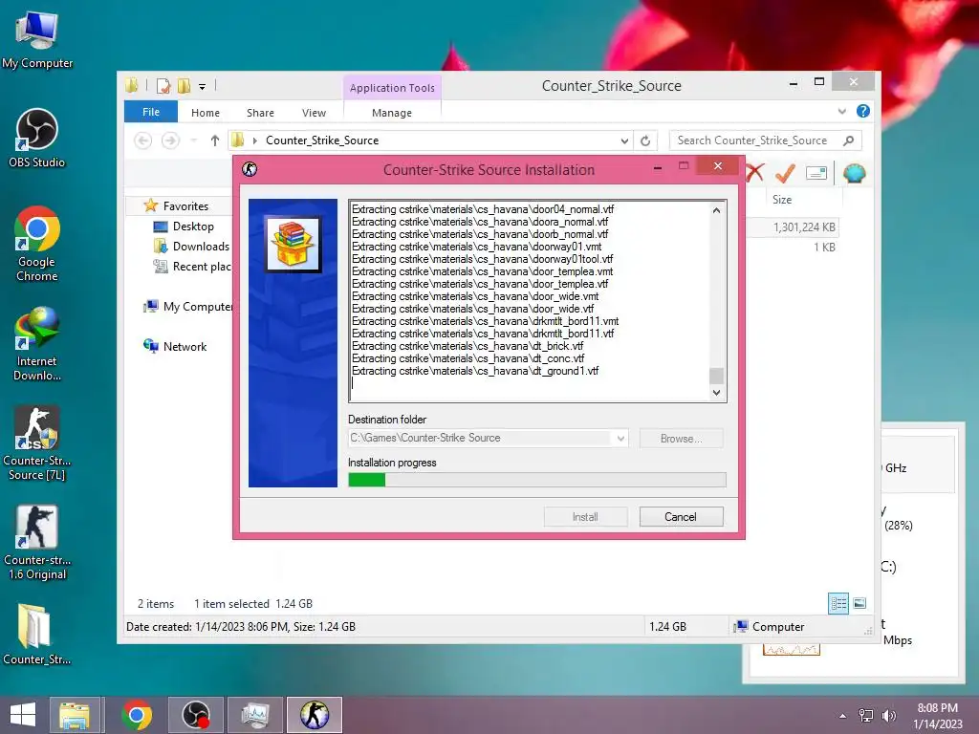Click extraction log scroll up arrow

coord(716,210)
